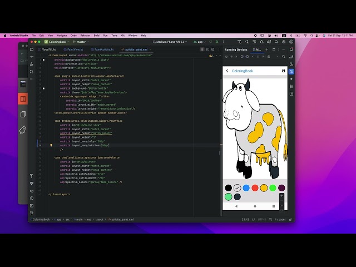The width and height of the screenshot is (356, 267).
Task: Open the UTF-8 encoding selector
Action: tap(262, 220)
